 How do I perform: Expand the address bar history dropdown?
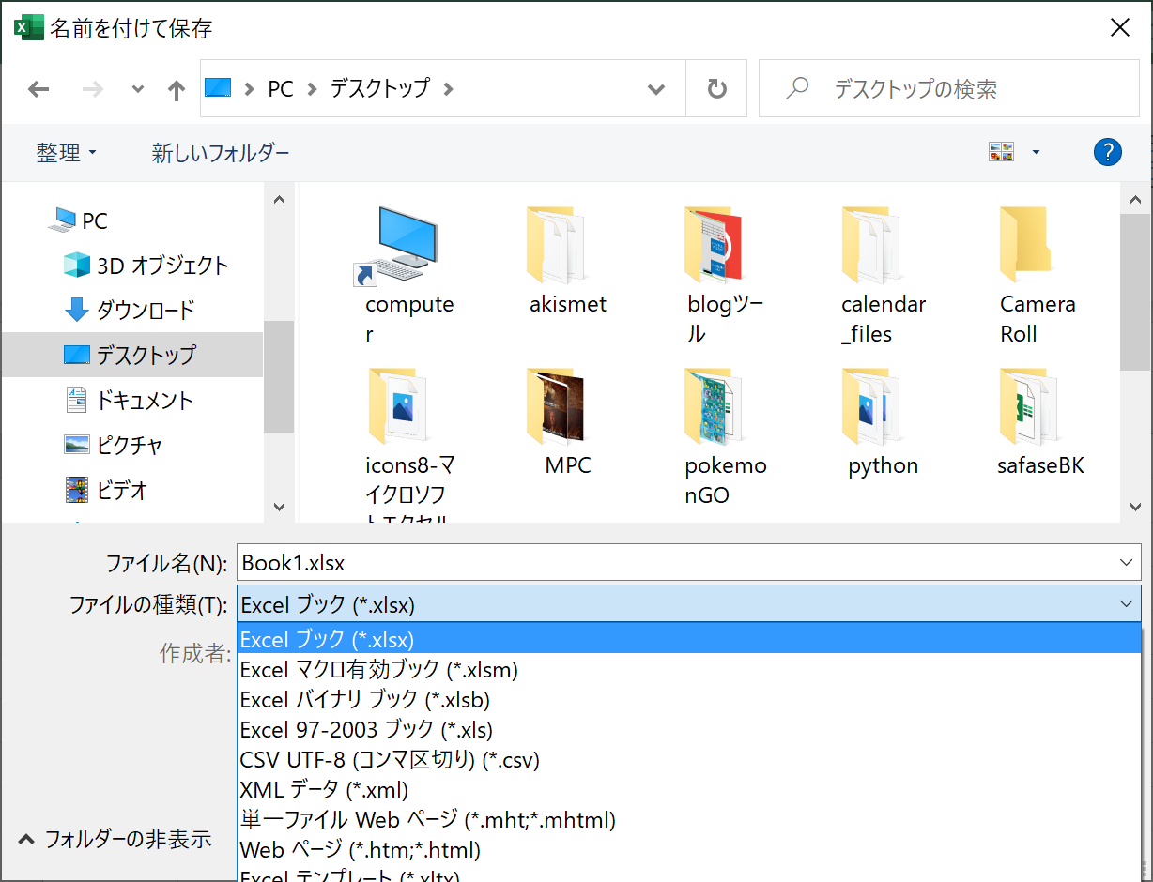coord(655,88)
